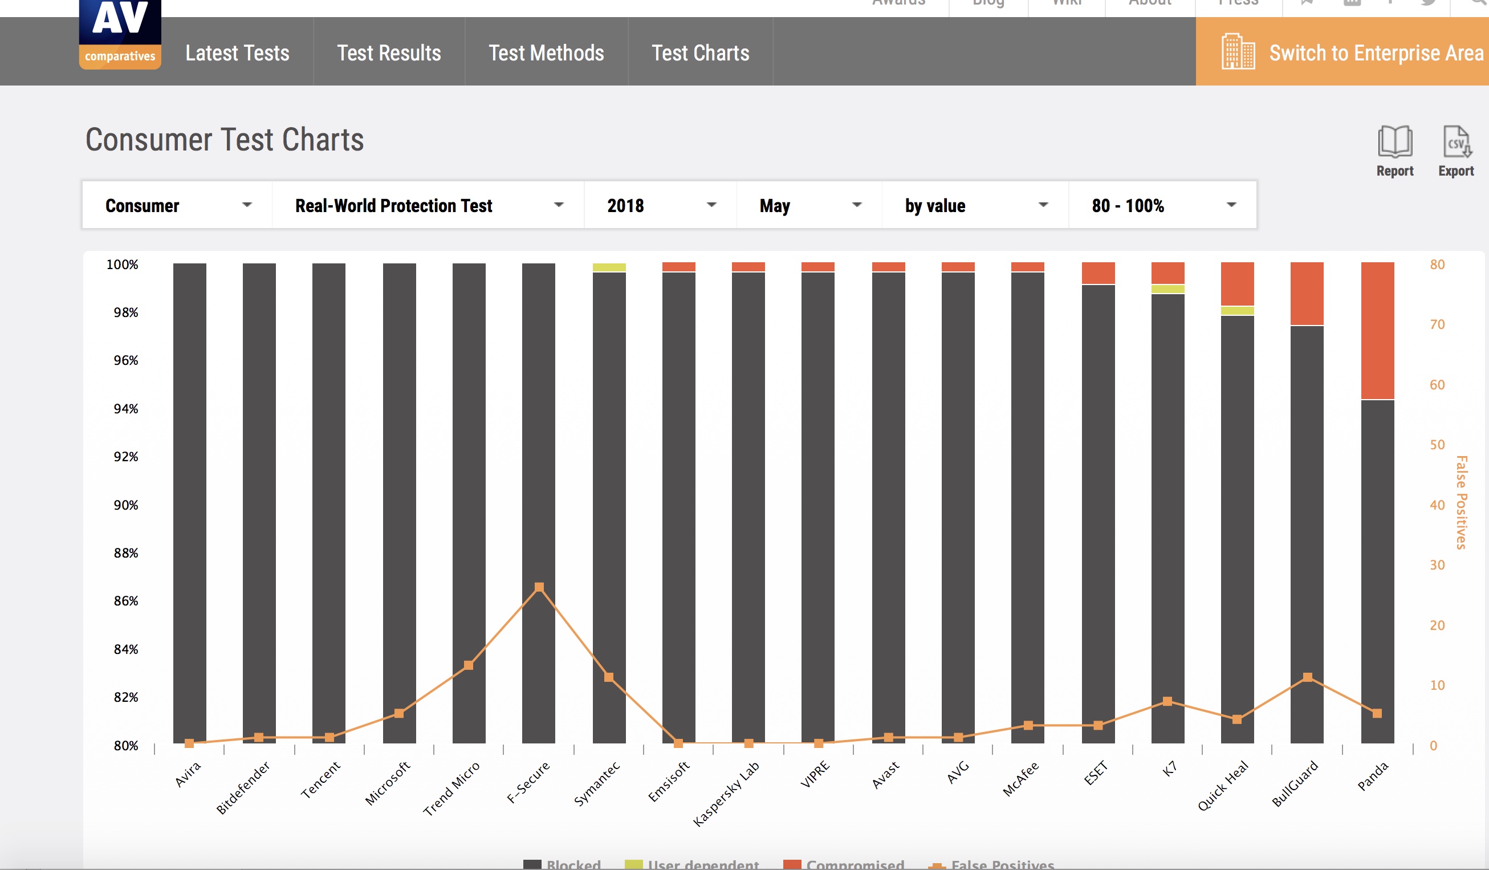Click Panda's orange compromised bar segment
1489x870 pixels.
pos(1377,331)
